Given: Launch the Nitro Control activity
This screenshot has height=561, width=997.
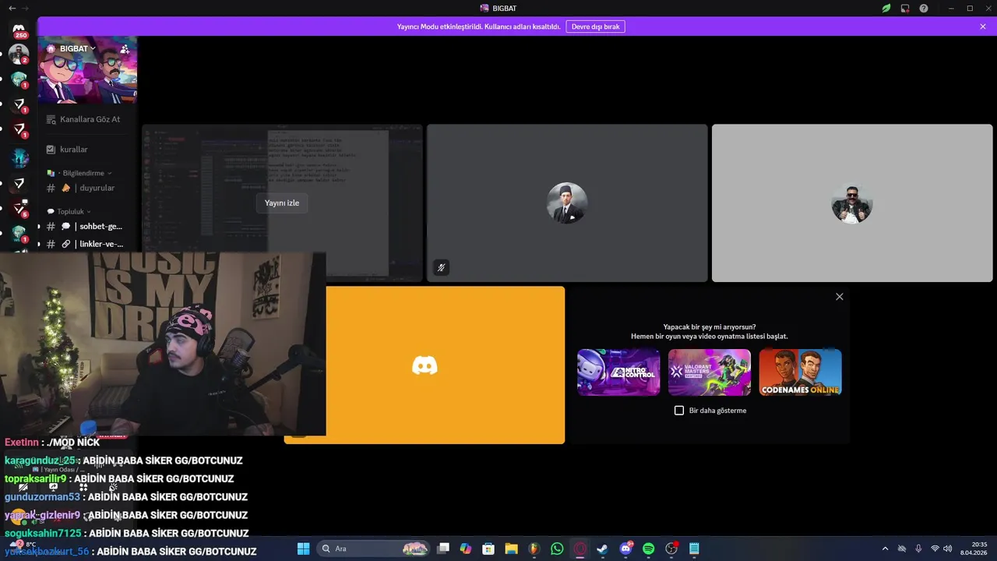Looking at the screenshot, I should (x=618, y=372).
